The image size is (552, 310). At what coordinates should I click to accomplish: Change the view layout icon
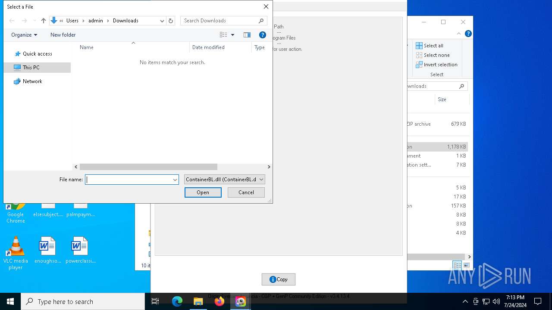[223, 35]
